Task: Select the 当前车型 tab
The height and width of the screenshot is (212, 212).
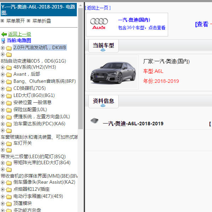Action: pyautogui.click(x=103, y=46)
